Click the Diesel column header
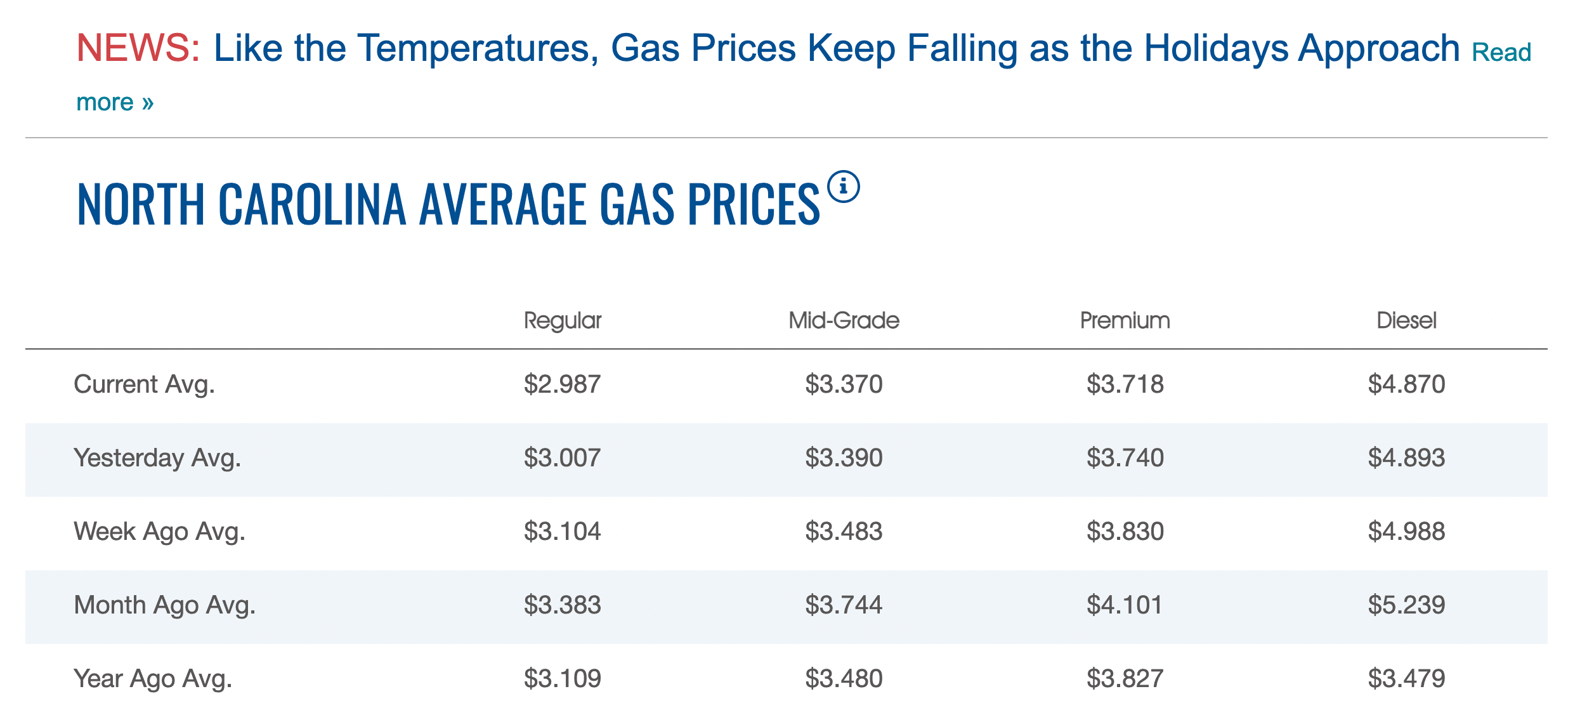The height and width of the screenshot is (722, 1587). pos(1406,320)
